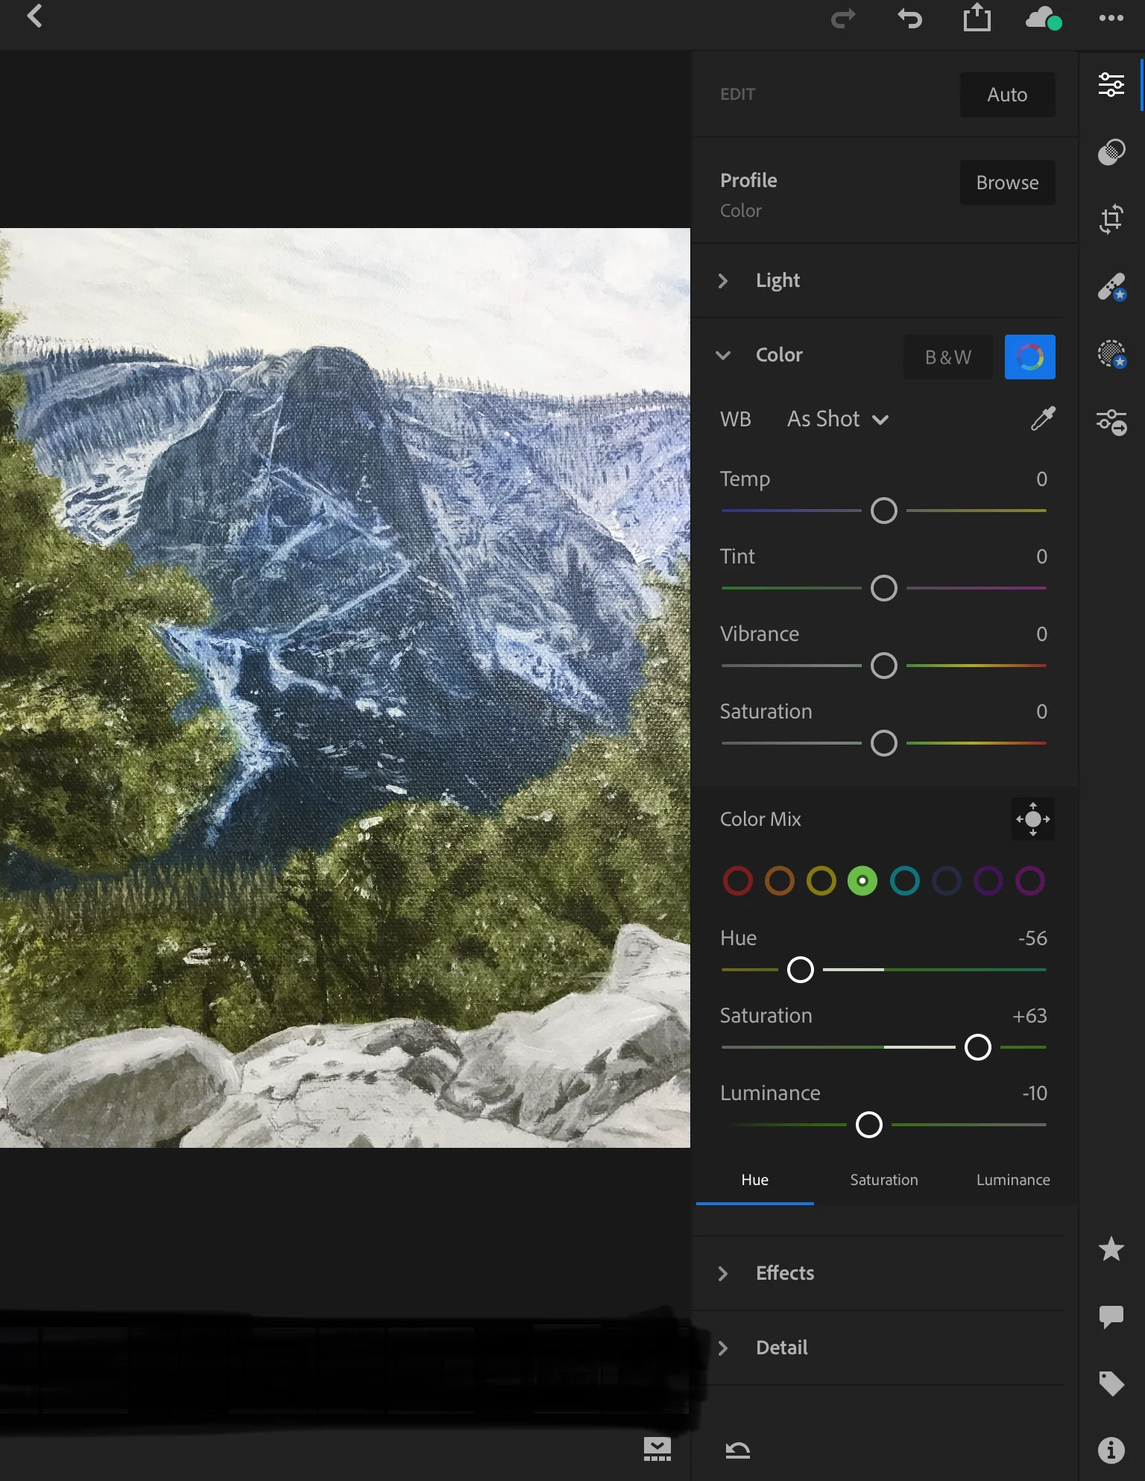Click the Color Mix Saturation slider handle
1145x1481 pixels.
(x=977, y=1047)
